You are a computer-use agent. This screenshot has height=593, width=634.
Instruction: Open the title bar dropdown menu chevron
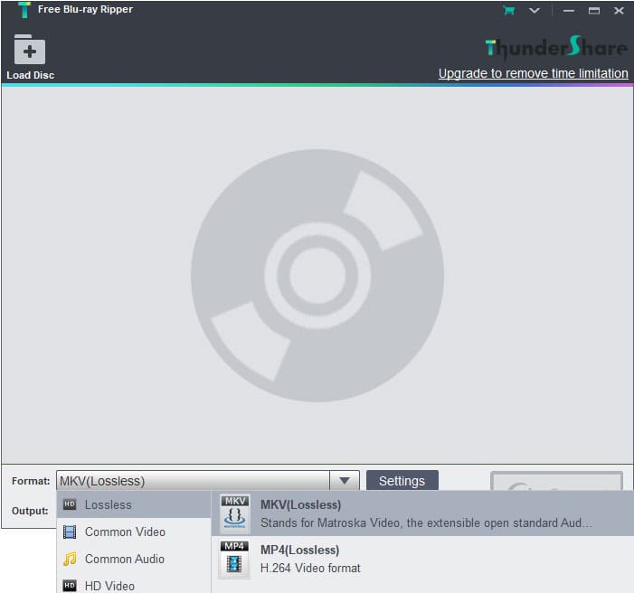[535, 11]
